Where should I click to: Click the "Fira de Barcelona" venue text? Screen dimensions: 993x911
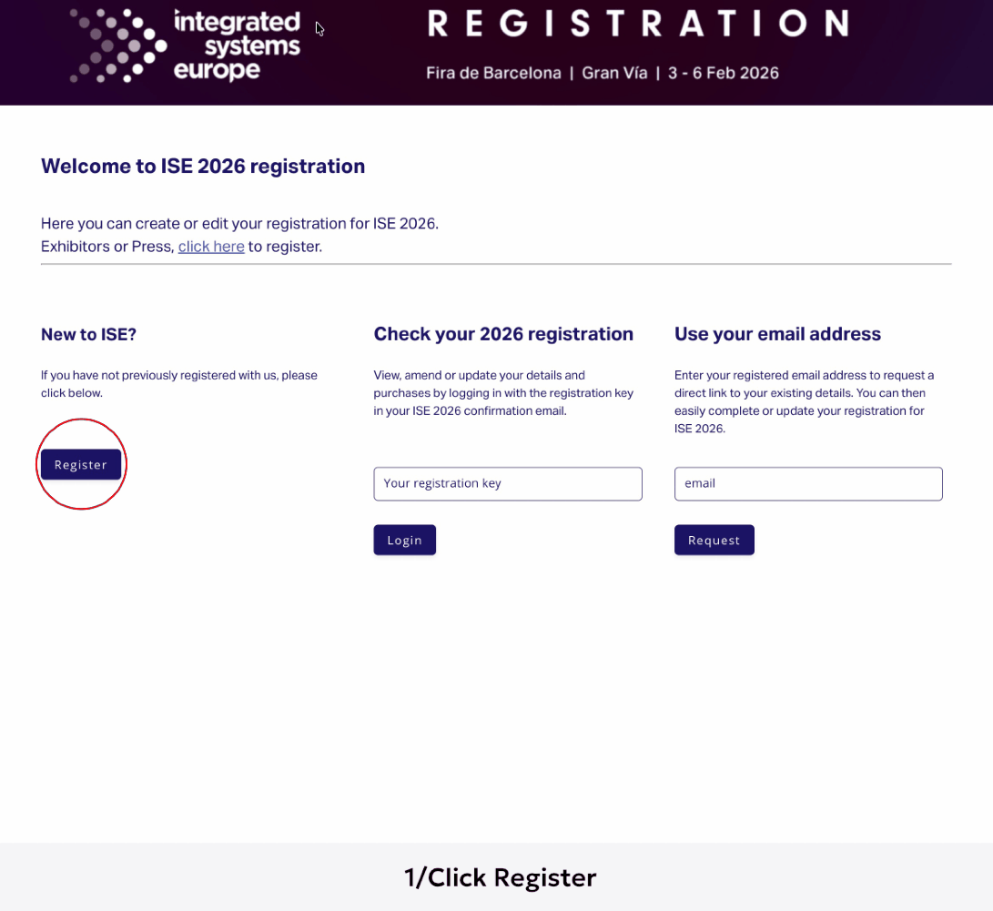493,73
